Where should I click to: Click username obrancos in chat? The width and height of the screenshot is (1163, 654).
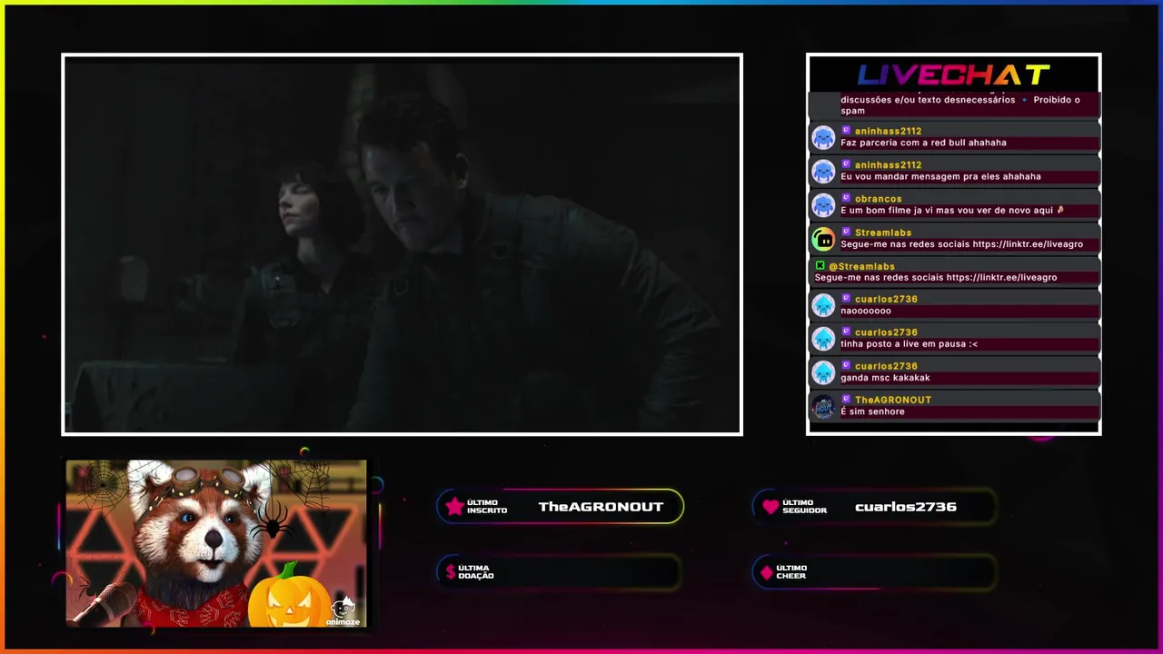pyautogui.click(x=878, y=198)
